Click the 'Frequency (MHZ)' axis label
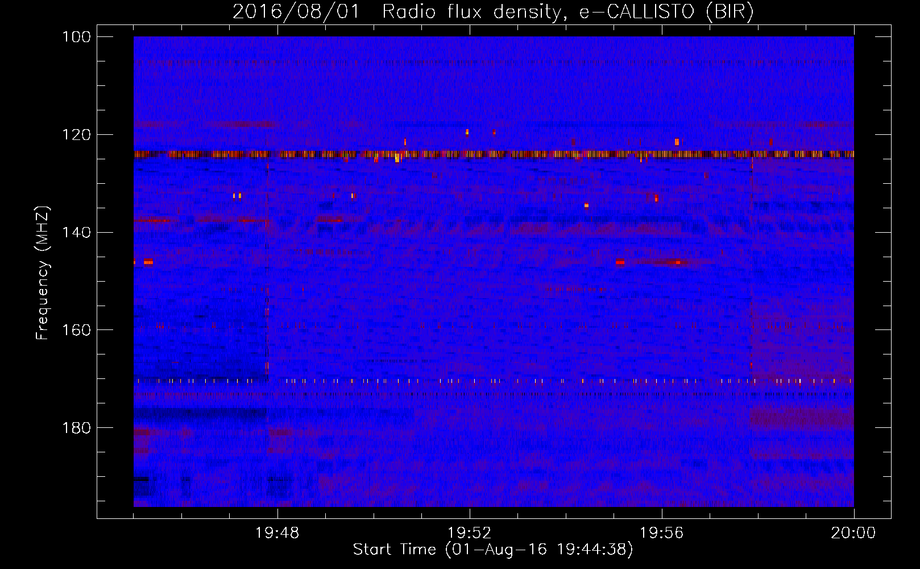The image size is (920, 569). [x=43, y=273]
